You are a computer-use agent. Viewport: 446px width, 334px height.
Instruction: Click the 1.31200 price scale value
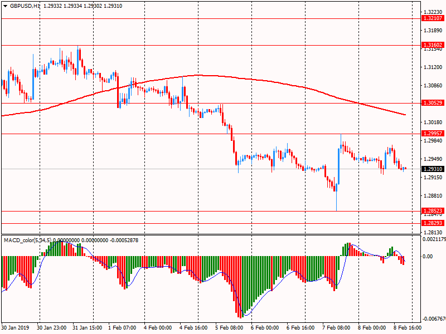(433, 67)
